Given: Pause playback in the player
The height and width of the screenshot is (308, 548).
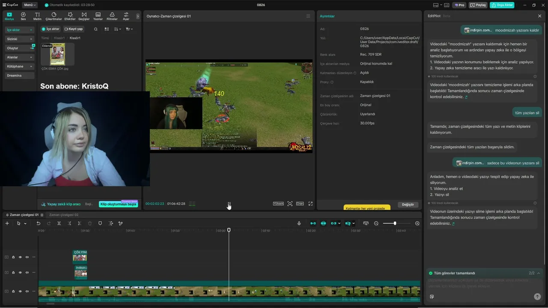Looking at the screenshot, I should pyautogui.click(x=229, y=204).
